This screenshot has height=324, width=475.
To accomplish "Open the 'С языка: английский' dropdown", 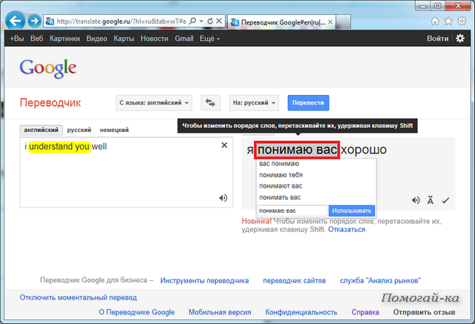I will (154, 103).
